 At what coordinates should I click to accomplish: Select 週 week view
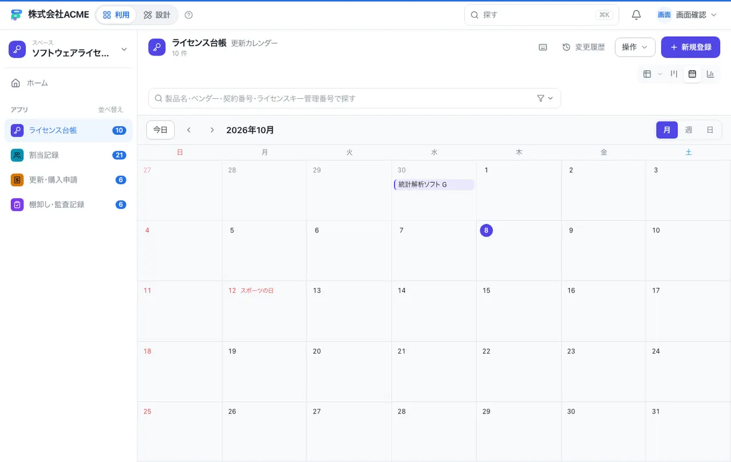689,130
